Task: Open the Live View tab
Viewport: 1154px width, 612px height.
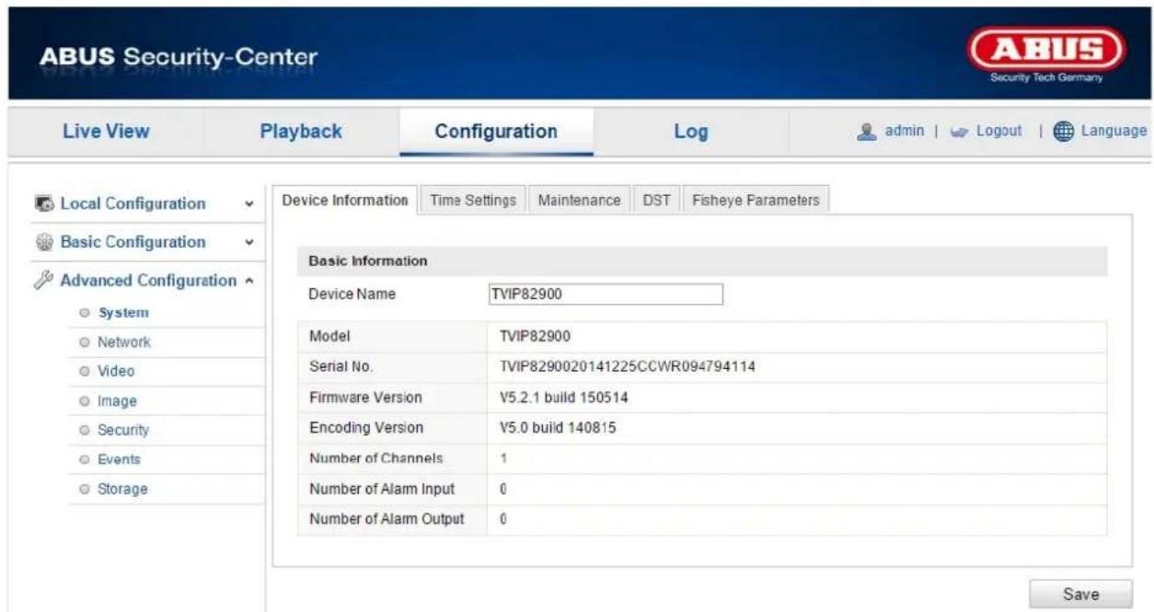Action: (x=105, y=132)
